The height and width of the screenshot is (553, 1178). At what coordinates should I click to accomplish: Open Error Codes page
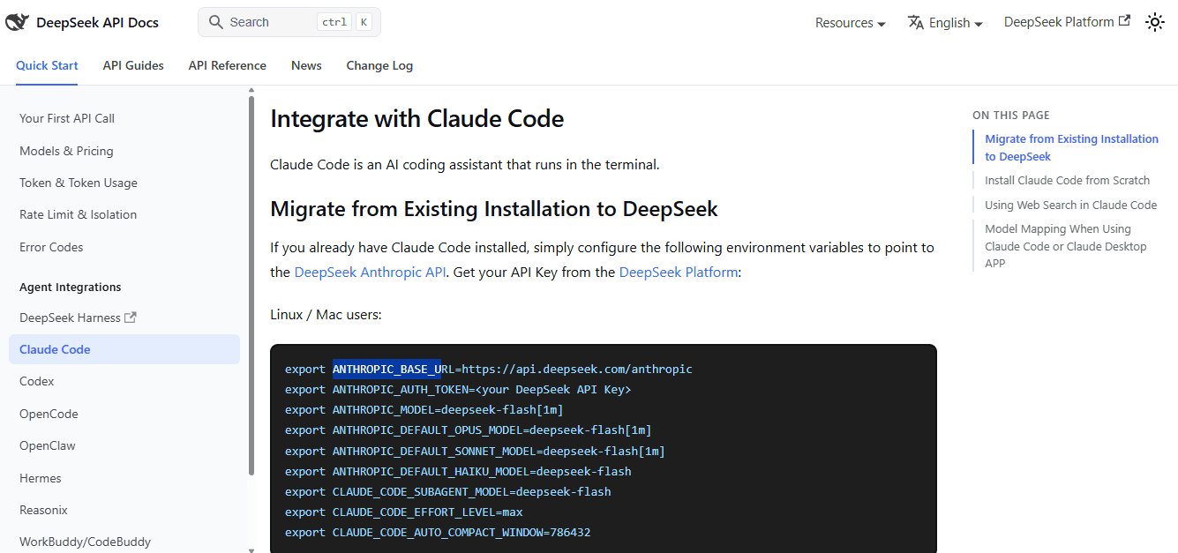(x=51, y=247)
